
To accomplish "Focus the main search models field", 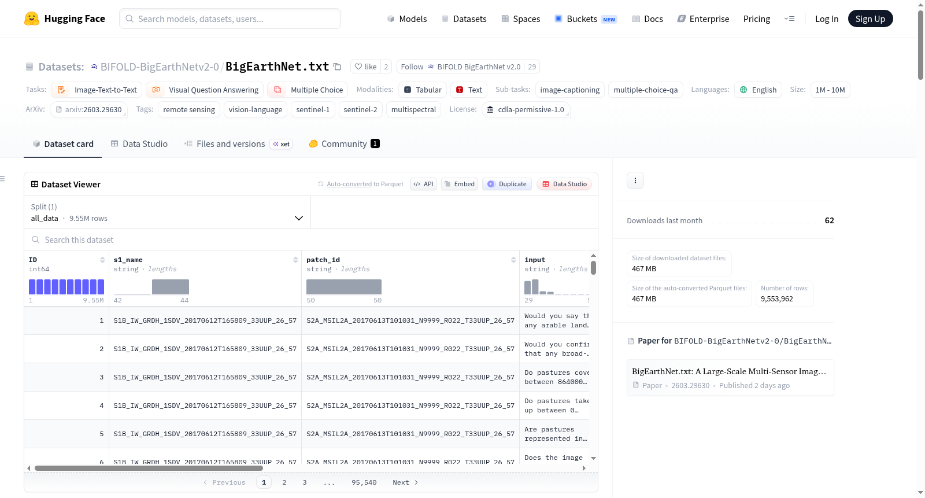I will 230,19.
